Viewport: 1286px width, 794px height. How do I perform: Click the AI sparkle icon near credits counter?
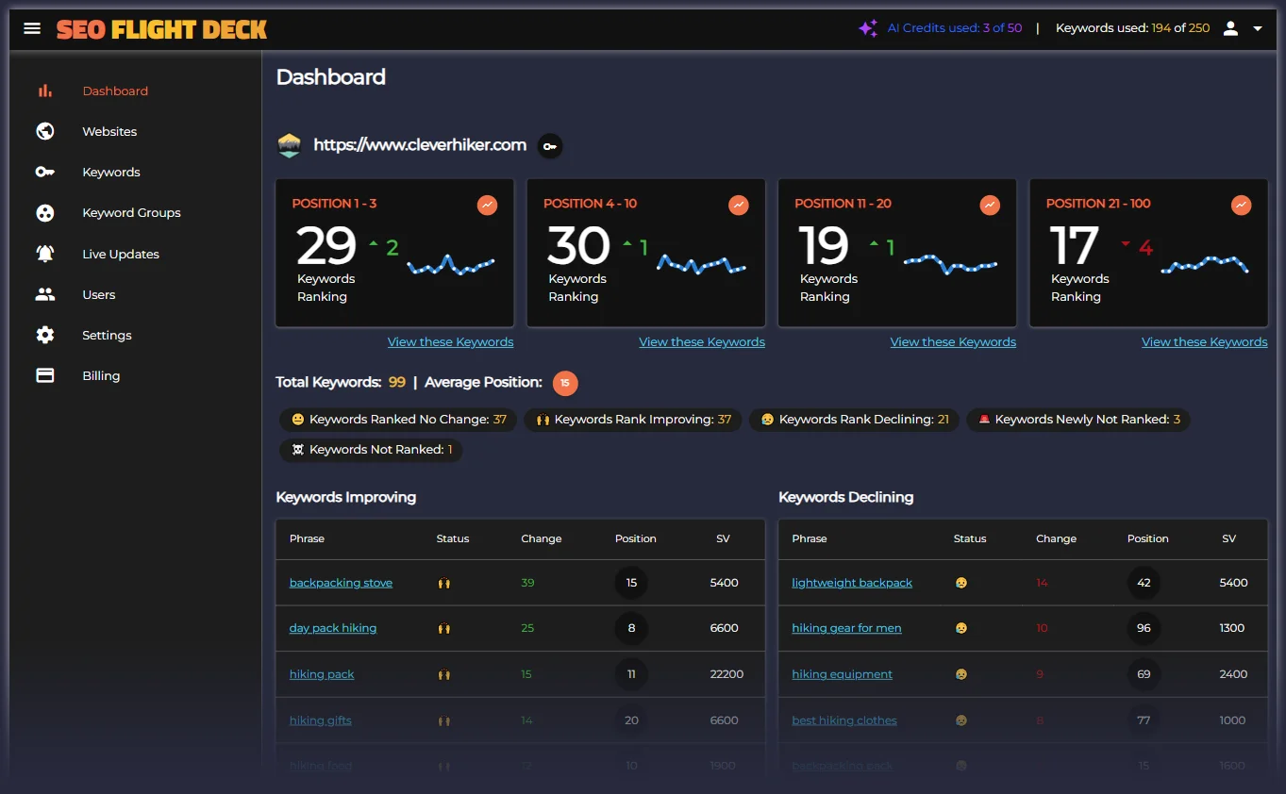point(868,27)
